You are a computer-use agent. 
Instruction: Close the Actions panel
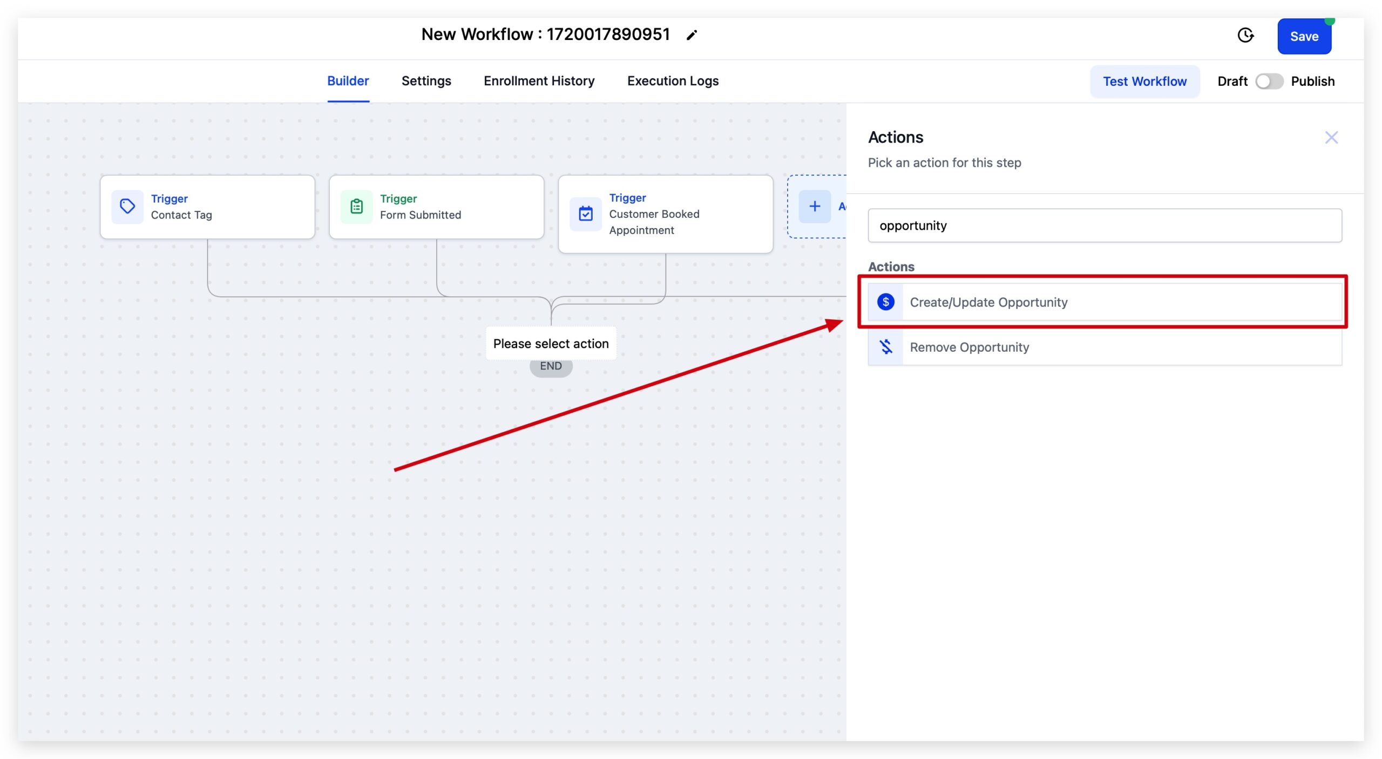(x=1332, y=137)
